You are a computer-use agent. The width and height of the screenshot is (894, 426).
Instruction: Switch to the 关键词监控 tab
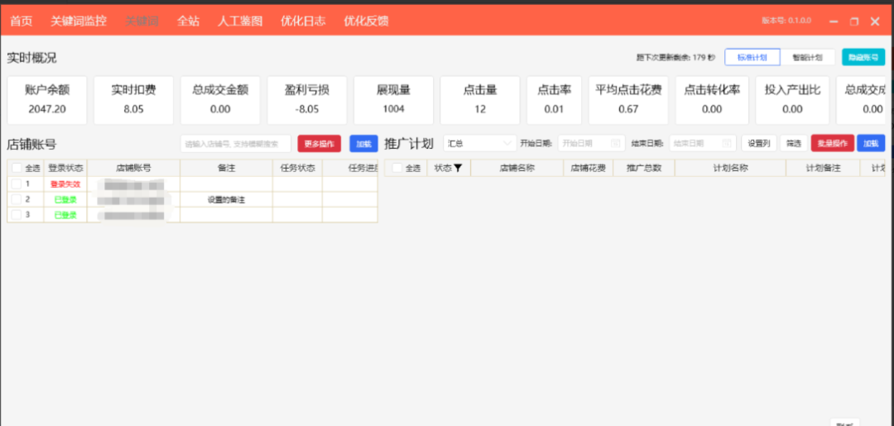click(79, 21)
